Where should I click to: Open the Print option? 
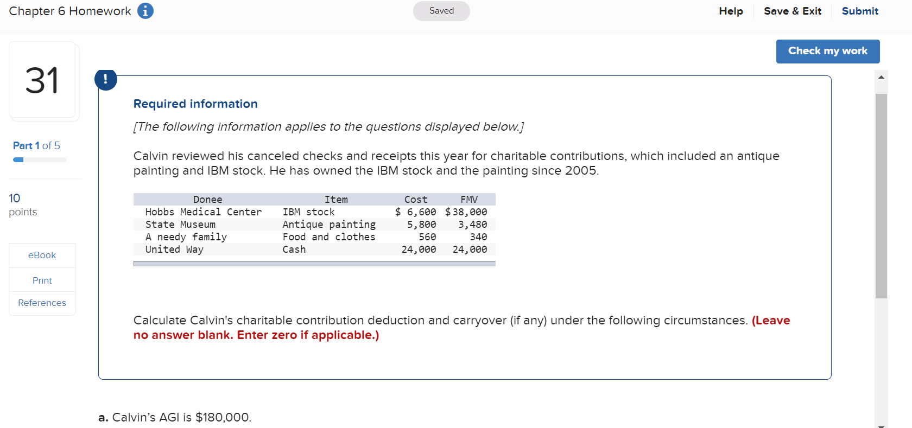(x=42, y=280)
